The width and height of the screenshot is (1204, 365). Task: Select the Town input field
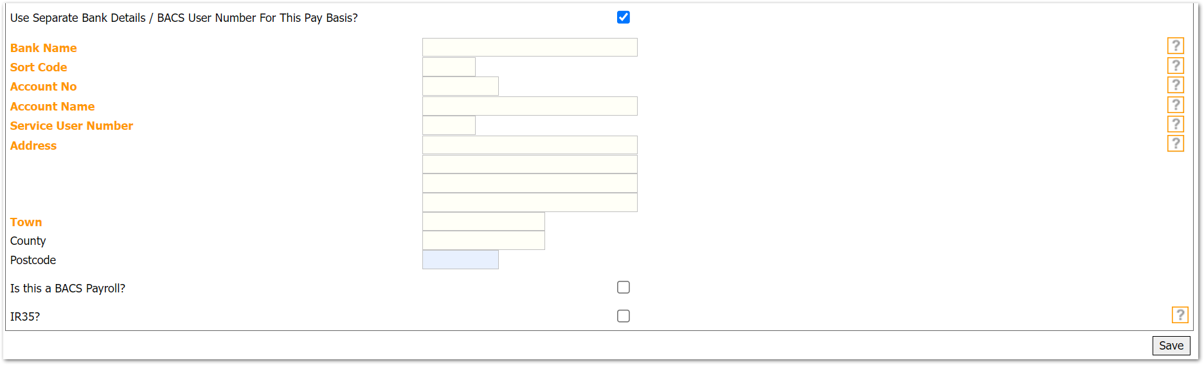coord(483,222)
